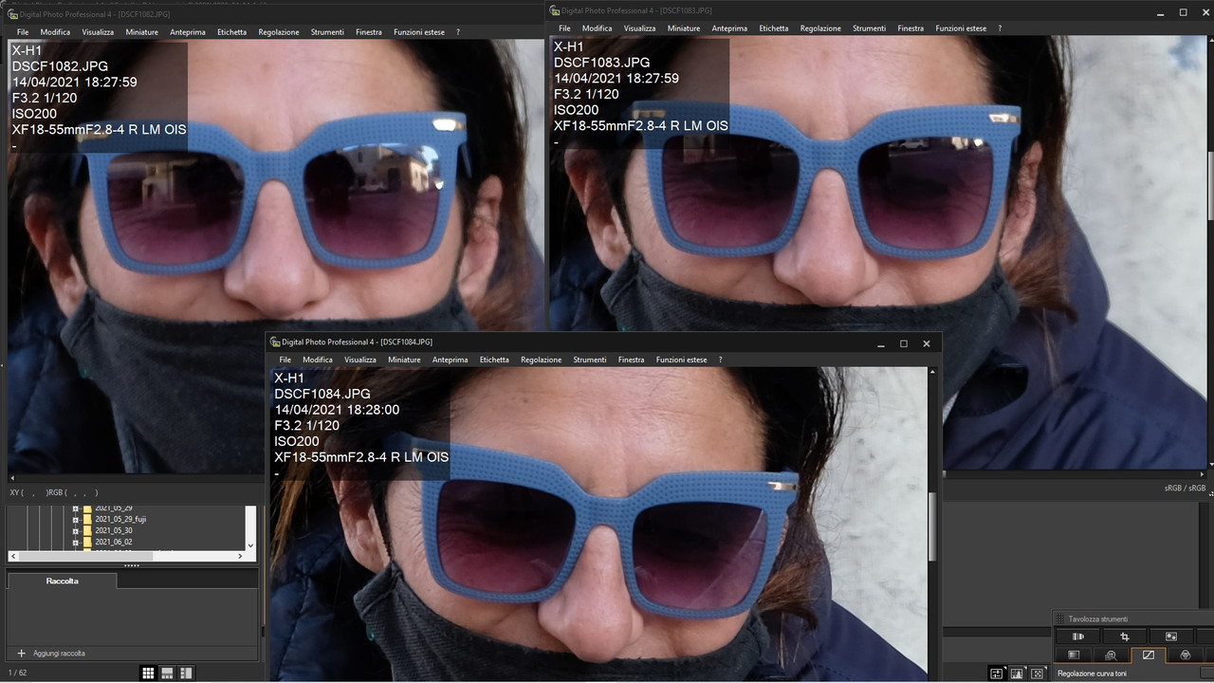Click the Tavolozza strumenti palette title

[1098, 618]
